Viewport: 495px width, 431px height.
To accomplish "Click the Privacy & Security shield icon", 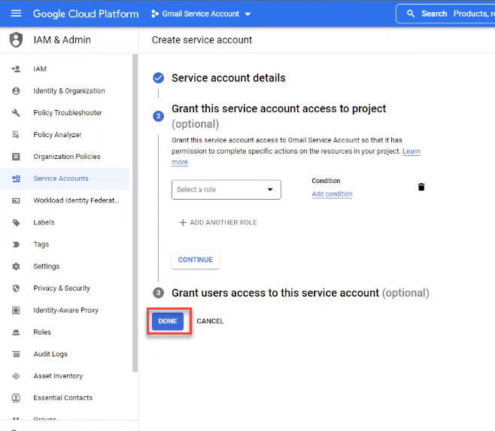I will pyautogui.click(x=16, y=288).
